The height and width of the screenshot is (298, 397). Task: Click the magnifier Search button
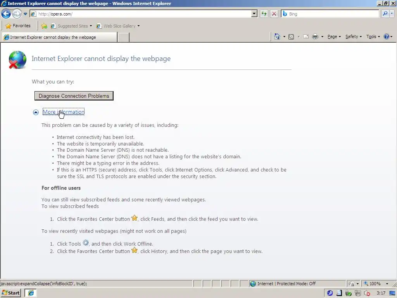(385, 14)
